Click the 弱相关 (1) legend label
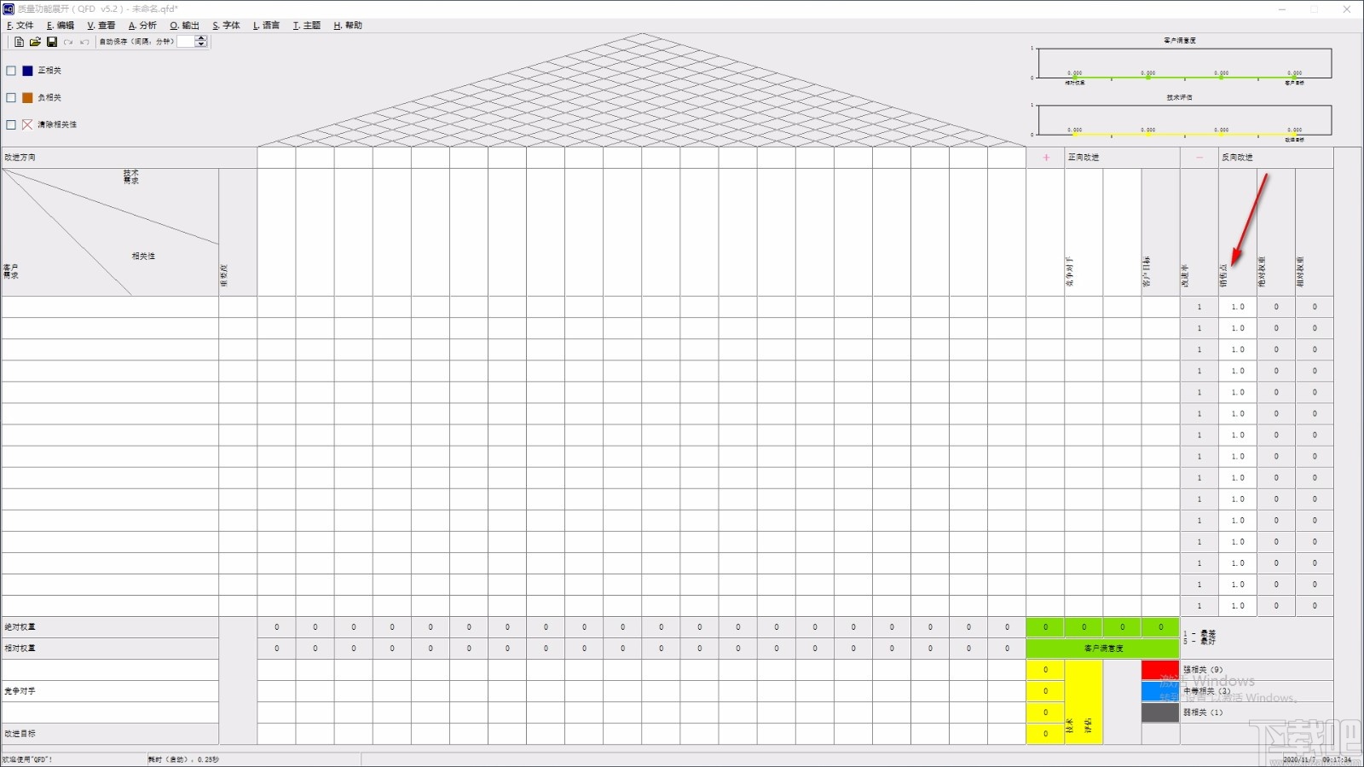Image resolution: width=1364 pixels, height=767 pixels. pyautogui.click(x=1203, y=712)
